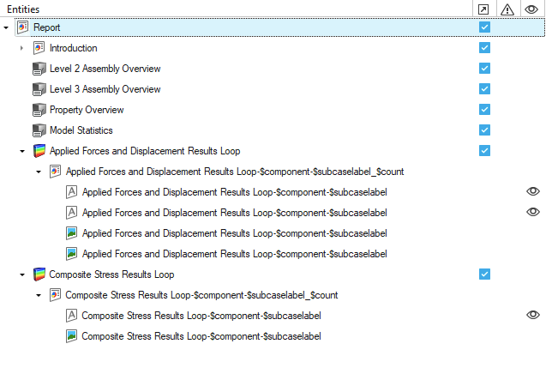
Task: Collapse the Applied Forces and Displacement Results Loop
Action: click(x=22, y=151)
